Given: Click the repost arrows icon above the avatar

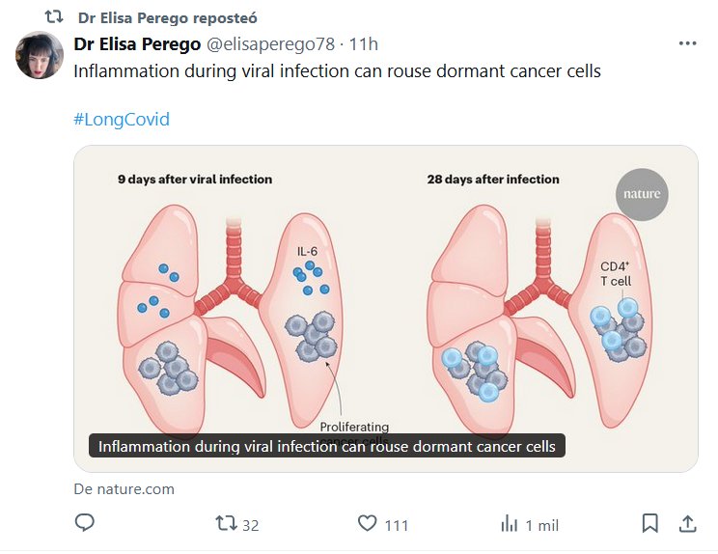Looking at the screenshot, I should (x=55, y=17).
